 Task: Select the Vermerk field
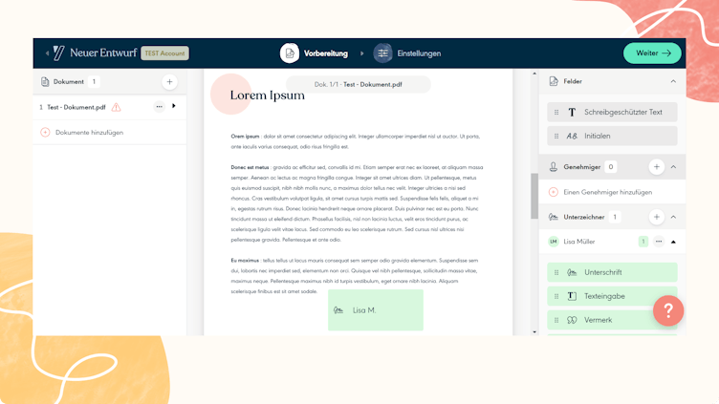coord(612,320)
